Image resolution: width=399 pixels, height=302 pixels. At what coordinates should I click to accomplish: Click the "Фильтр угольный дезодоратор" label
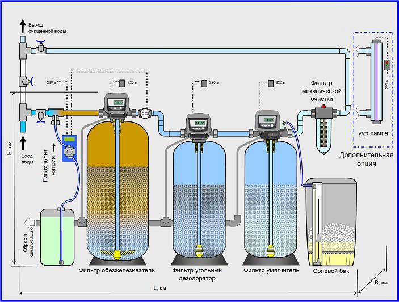coord(197,274)
